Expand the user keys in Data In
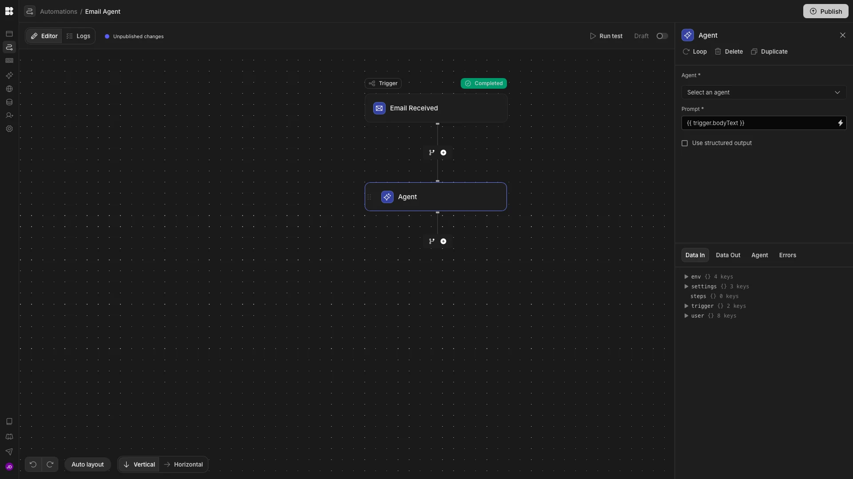 tap(686, 316)
